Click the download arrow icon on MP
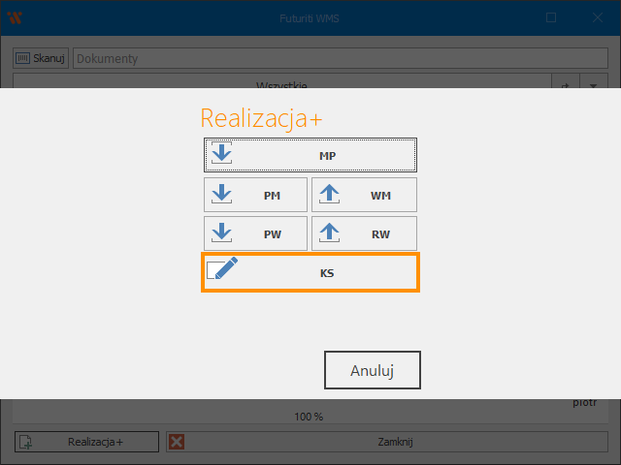 click(222, 154)
